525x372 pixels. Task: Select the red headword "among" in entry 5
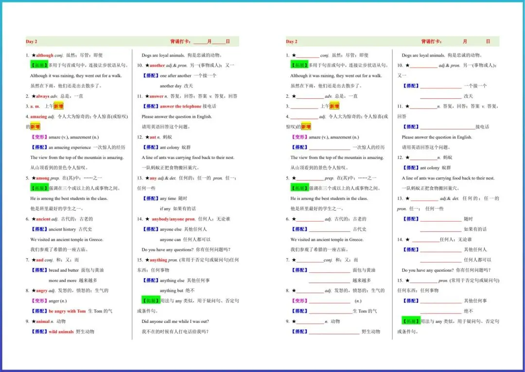42,178
